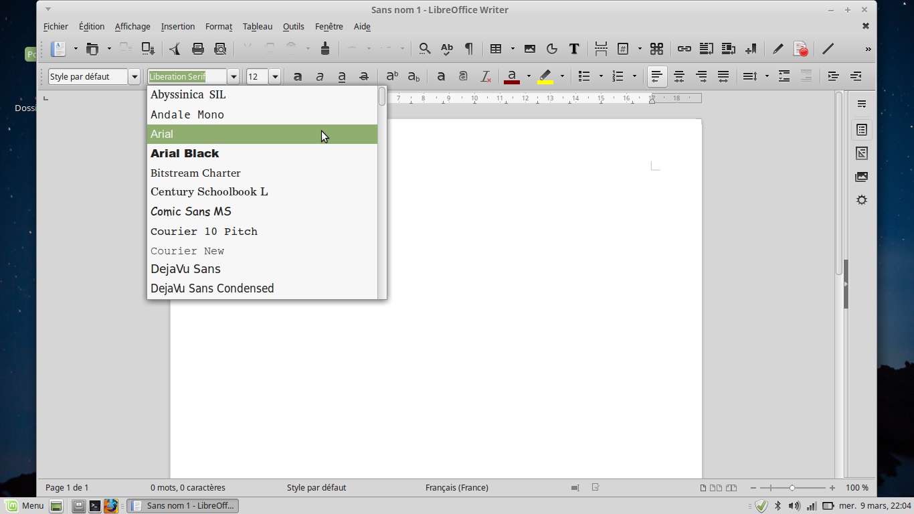Choose Comic Sans MS from font list

click(262, 211)
